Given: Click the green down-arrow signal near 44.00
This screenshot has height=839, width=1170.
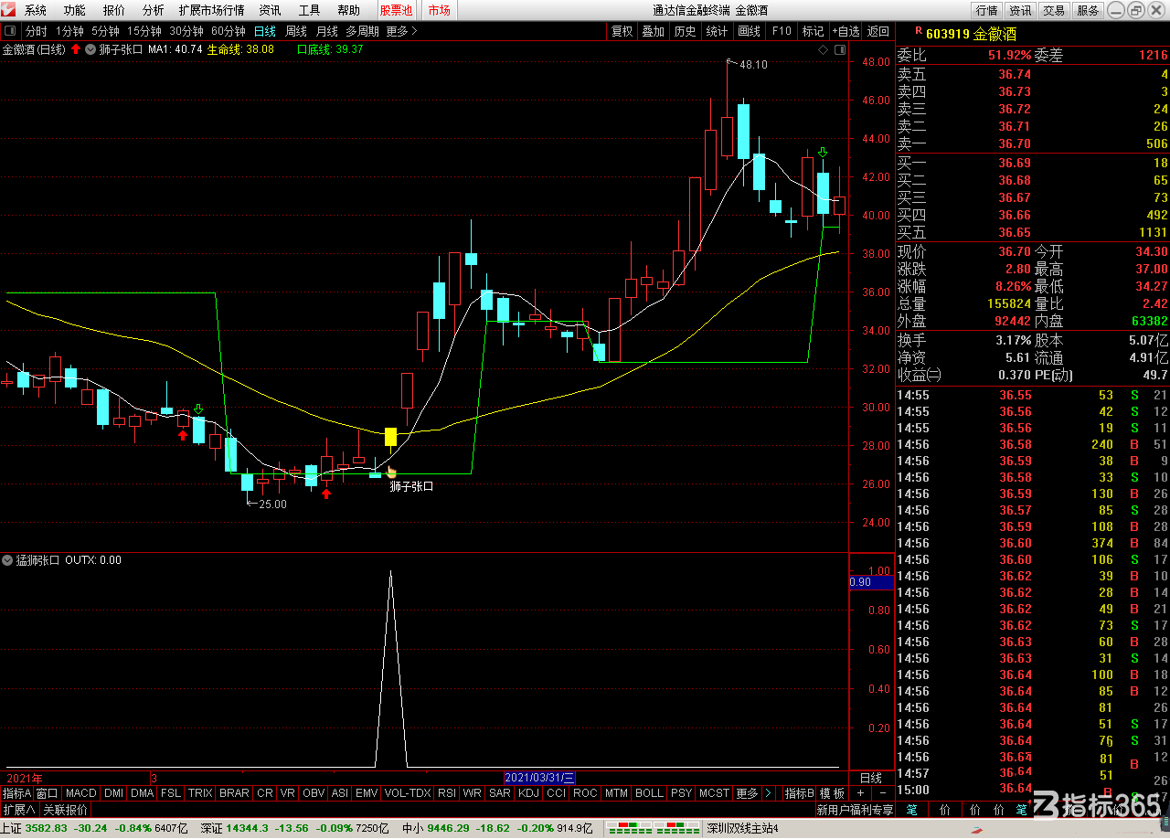Looking at the screenshot, I should pos(823,153).
